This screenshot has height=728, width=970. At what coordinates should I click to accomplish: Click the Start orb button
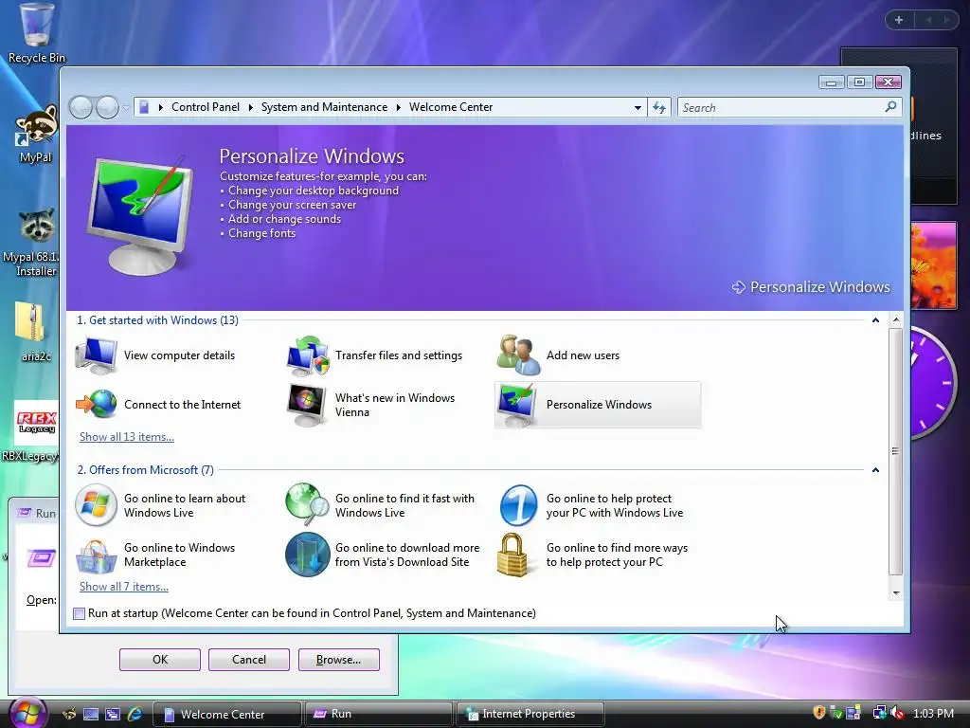click(x=27, y=713)
